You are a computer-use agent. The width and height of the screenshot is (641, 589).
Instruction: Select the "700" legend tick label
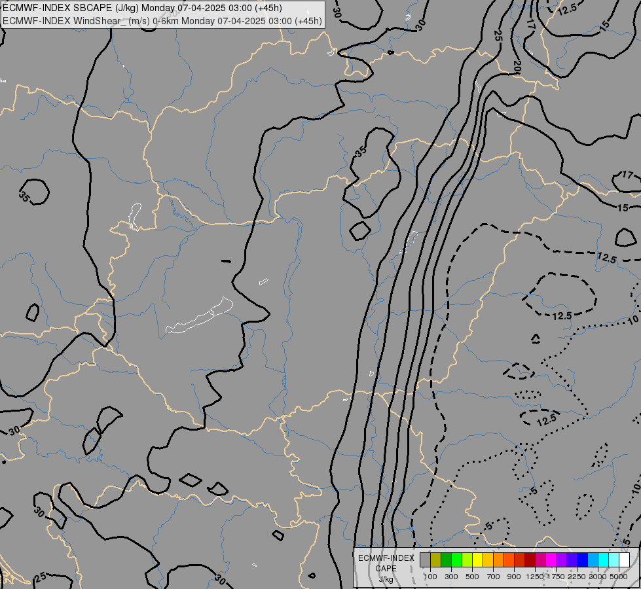coord(494,577)
